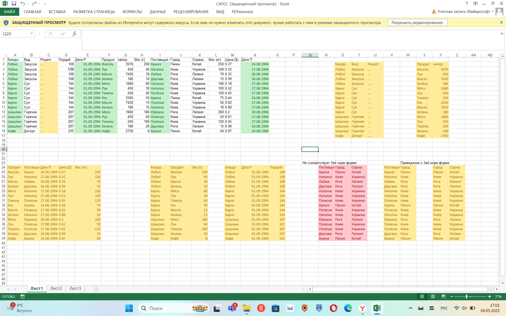Open the РАЗМЕТКА СТРАНИЦЫ tab

(x=94, y=12)
